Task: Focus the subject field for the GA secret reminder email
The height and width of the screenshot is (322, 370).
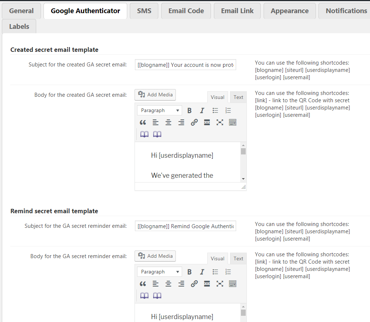Action: [x=185, y=226]
